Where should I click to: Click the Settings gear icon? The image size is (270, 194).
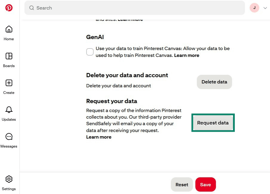[x=9, y=179]
